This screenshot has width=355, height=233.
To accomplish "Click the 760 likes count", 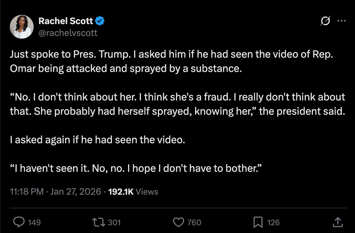I will coord(194,222).
